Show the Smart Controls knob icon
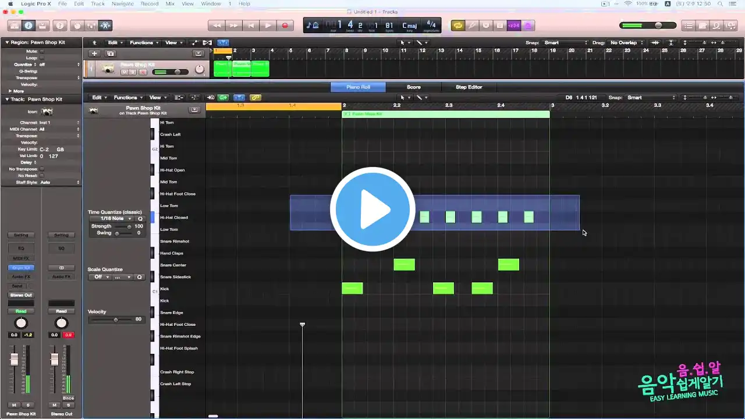 tap(77, 26)
